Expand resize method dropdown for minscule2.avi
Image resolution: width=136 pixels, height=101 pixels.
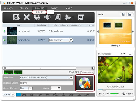[x=71, y=40]
